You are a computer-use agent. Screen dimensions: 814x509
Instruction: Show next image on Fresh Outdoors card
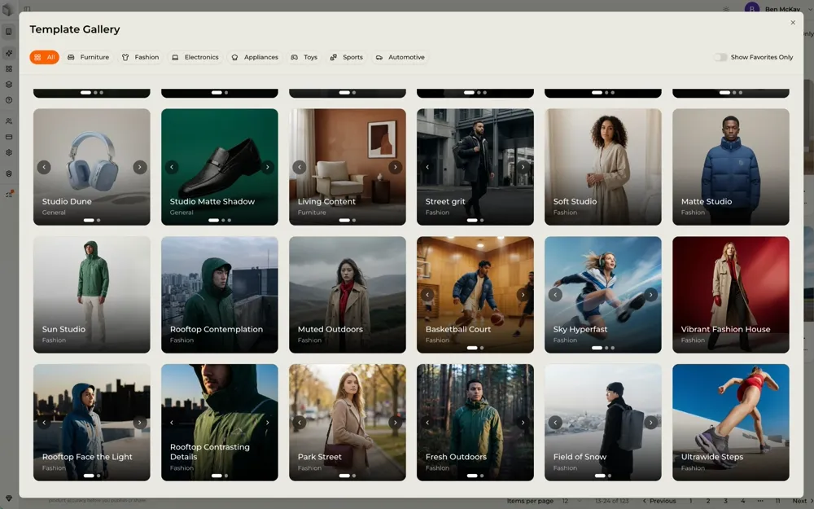[x=523, y=423]
